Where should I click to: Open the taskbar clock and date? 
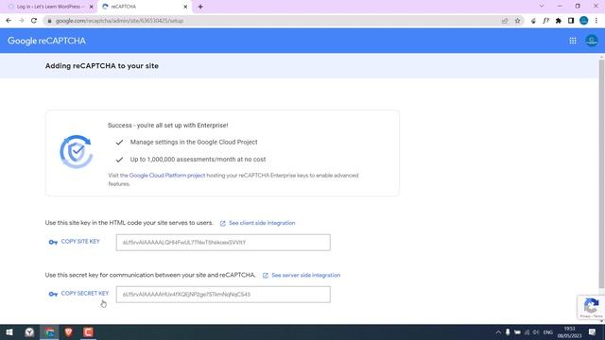[x=569, y=332]
